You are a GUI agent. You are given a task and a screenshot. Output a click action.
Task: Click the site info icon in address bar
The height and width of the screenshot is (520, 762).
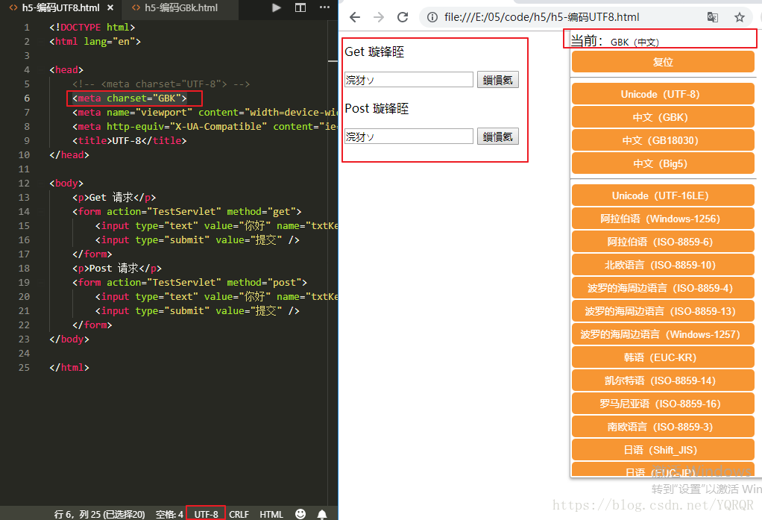coord(432,17)
